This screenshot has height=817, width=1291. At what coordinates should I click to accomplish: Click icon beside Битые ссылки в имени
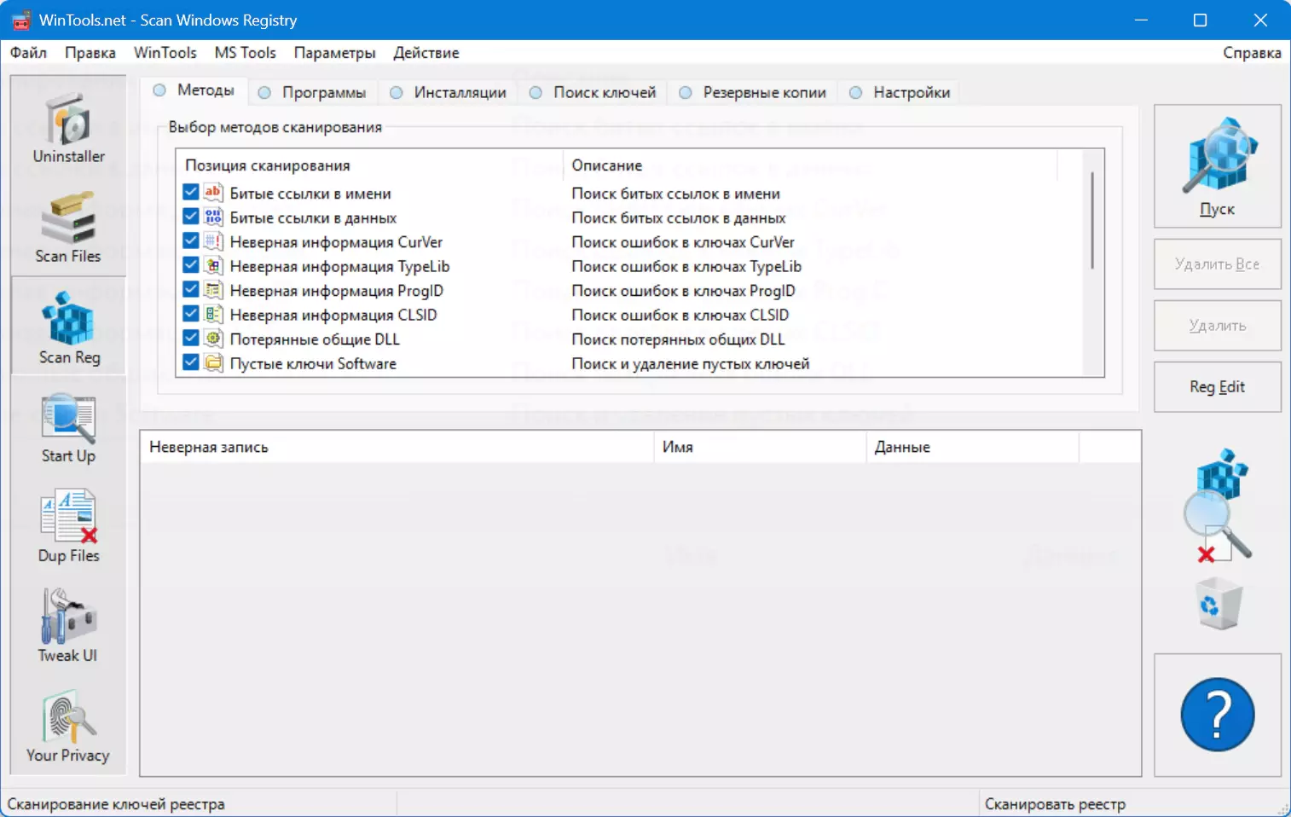click(213, 193)
